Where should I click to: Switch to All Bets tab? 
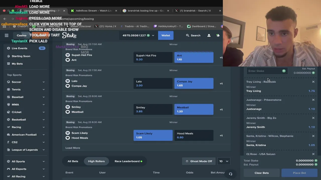[73, 161]
